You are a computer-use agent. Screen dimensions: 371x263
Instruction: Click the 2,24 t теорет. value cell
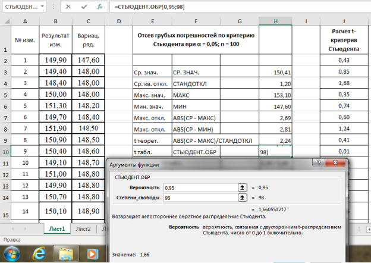pyautogui.click(x=275, y=140)
